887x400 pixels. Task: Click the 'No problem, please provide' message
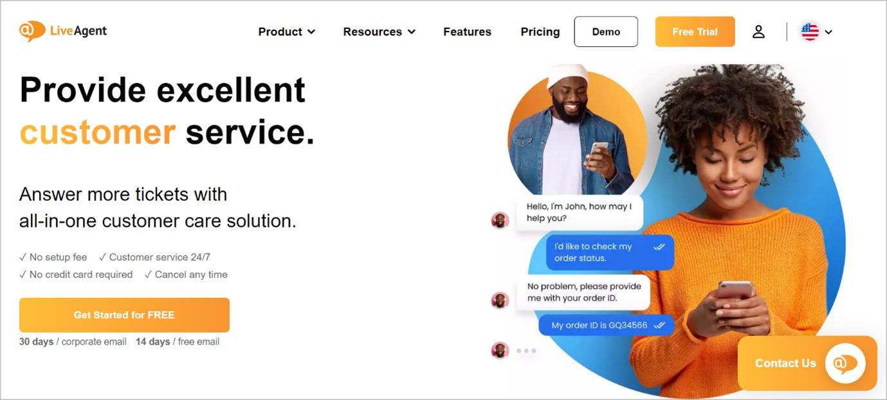click(x=583, y=292)
